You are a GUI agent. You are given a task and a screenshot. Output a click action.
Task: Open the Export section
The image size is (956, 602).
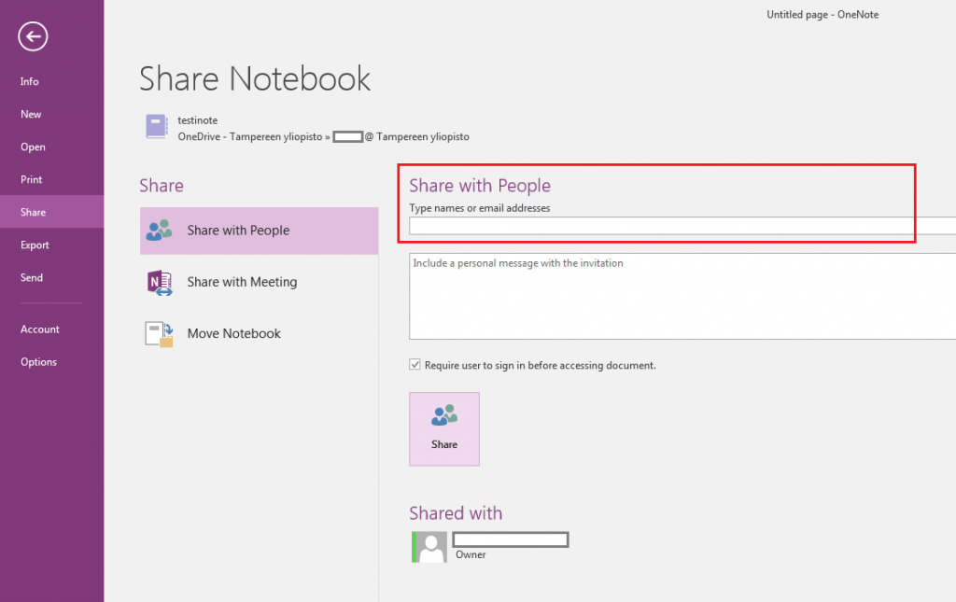point(35,245)
